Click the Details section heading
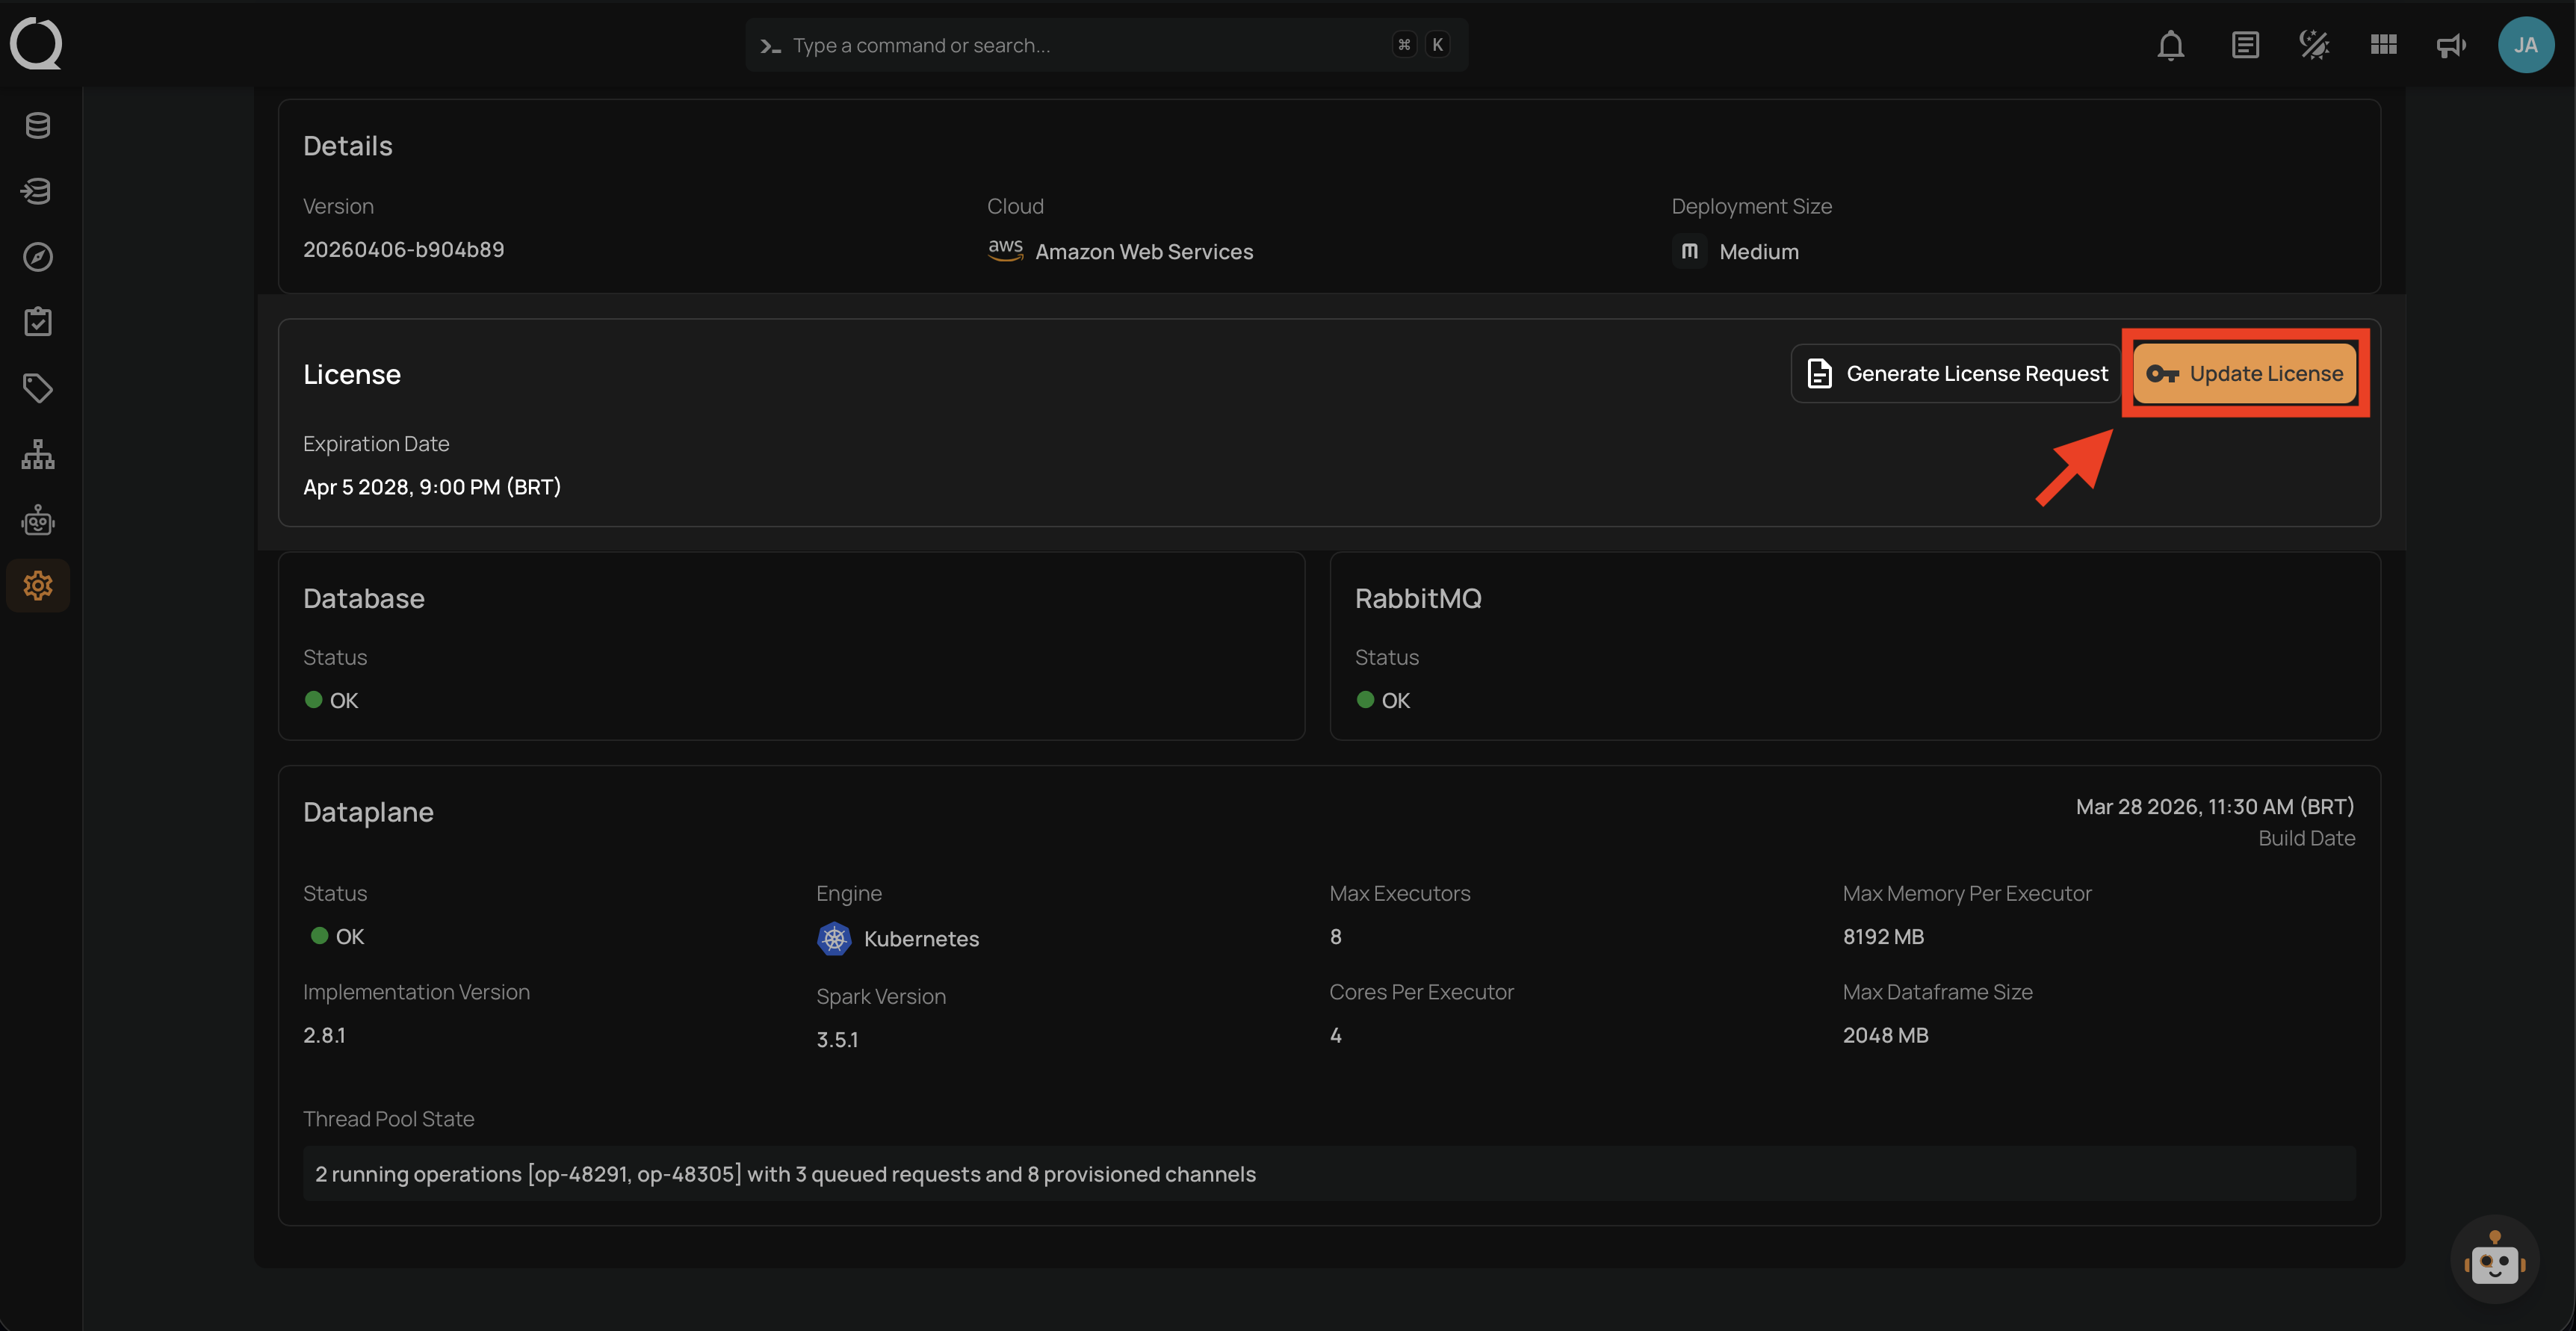 click(x=348, y=146)
